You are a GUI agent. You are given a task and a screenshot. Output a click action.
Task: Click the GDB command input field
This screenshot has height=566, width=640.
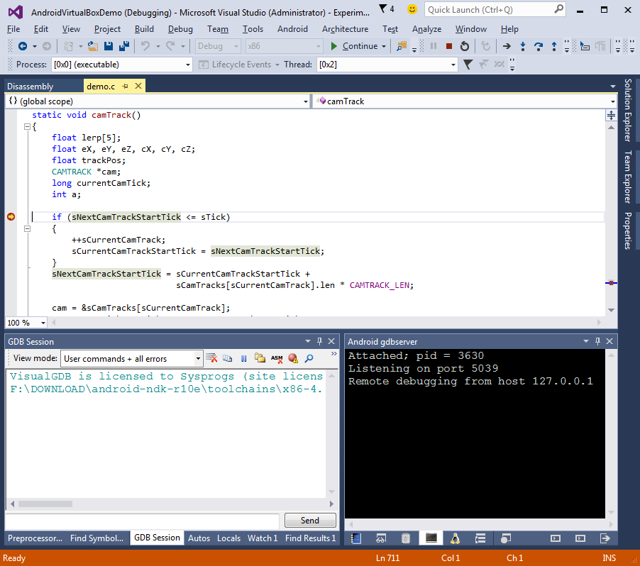pyautogui.click(x=142, y=521)
